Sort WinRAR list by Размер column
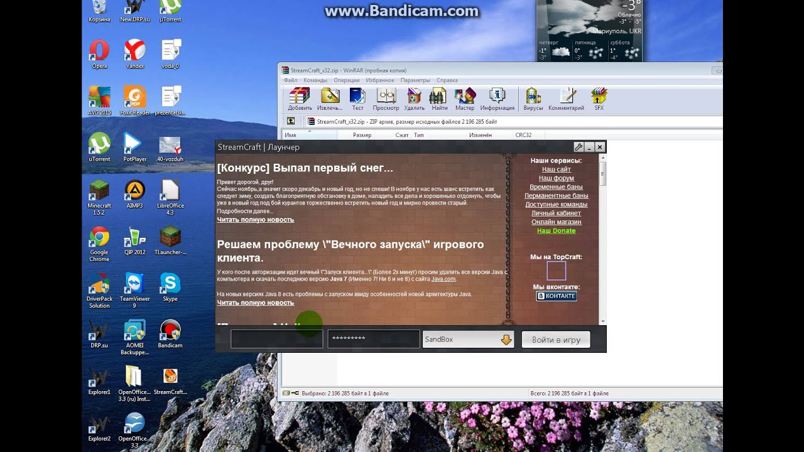The image size is (804, 452). click(362, 135)
